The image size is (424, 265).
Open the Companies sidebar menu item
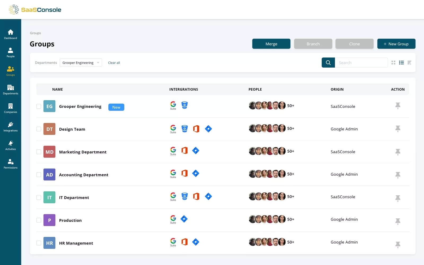[x=11, y=108]
